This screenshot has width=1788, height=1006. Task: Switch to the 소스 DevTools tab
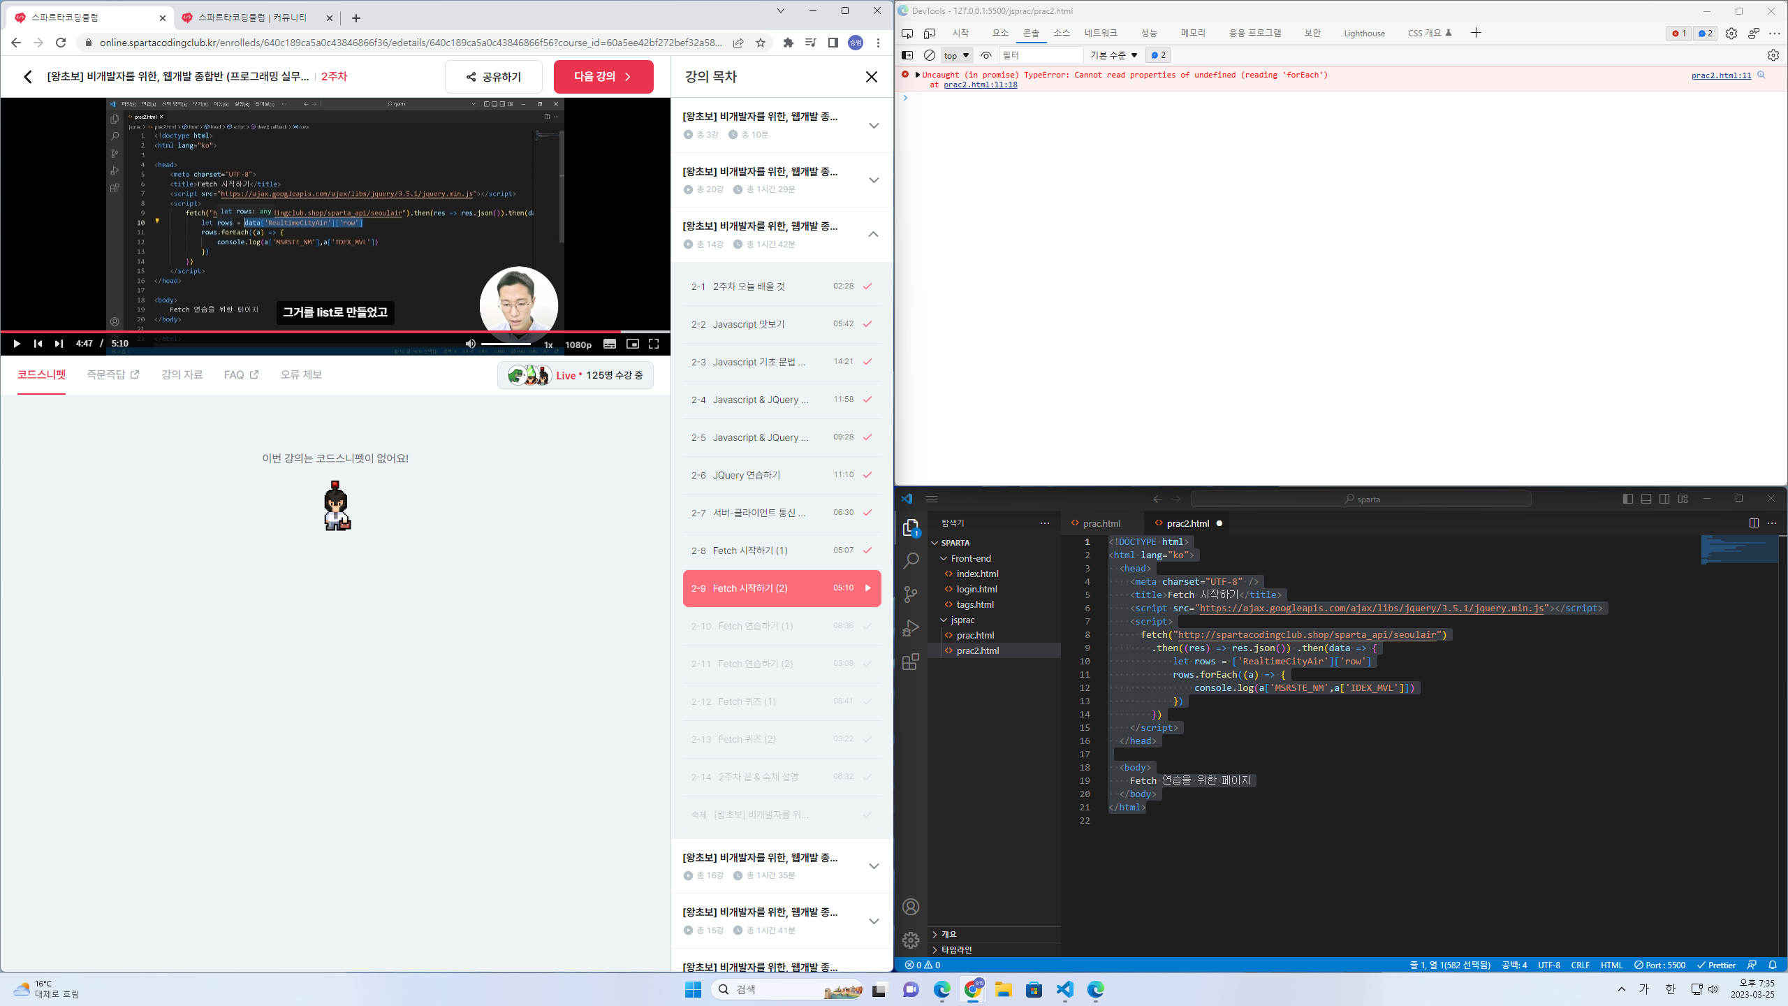[x=1062, y=34]
